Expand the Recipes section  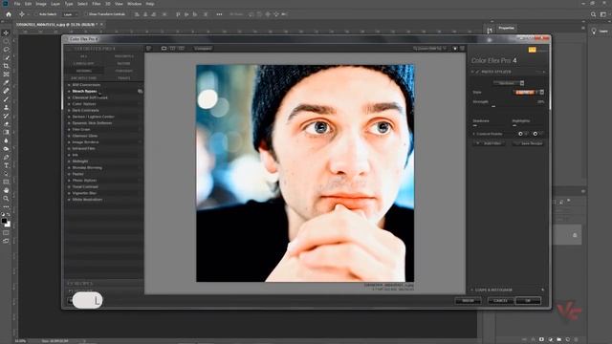click(80, 284)
